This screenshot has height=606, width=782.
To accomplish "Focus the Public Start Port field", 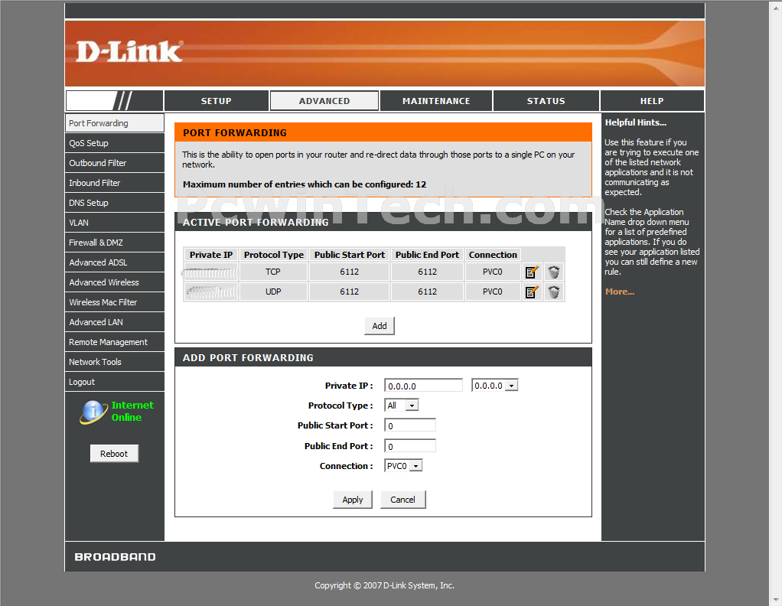I will click(410, 425).
